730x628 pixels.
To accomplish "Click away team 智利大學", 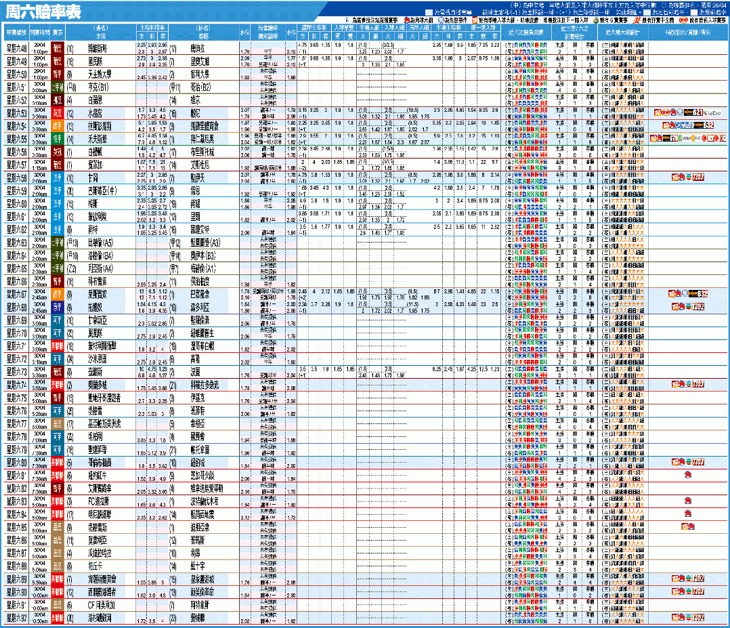I will coord(200,75).
